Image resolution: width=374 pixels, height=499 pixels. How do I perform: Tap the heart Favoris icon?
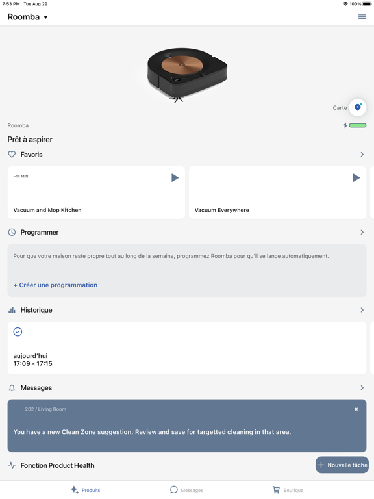(x=12, y=155)
